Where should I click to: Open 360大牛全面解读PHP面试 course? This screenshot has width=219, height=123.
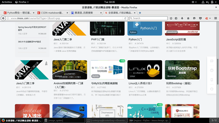30,42
